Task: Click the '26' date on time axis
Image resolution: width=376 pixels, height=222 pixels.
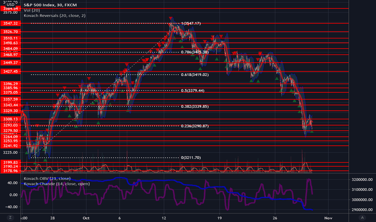Action: [275, 218]
